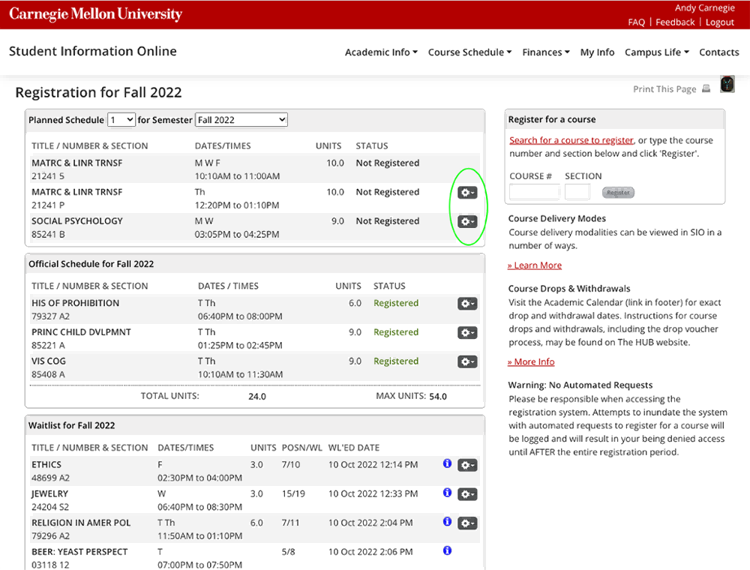Open the Planned Schedule number dropdown
The height and width of the screenshot is (570, 750).
(x=121, y=119)
